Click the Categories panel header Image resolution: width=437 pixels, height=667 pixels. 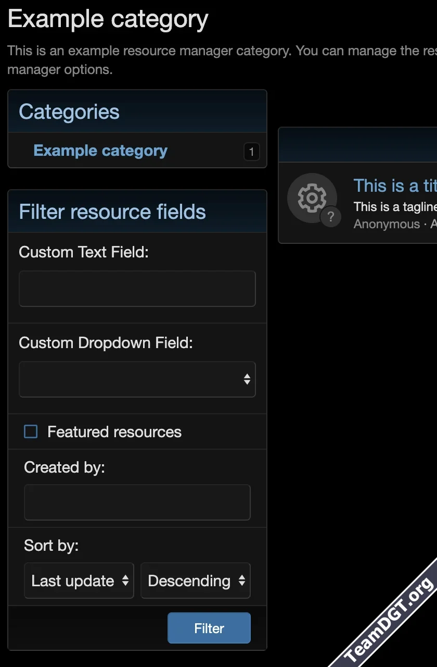pyautogui.click(x=69, y=111)
